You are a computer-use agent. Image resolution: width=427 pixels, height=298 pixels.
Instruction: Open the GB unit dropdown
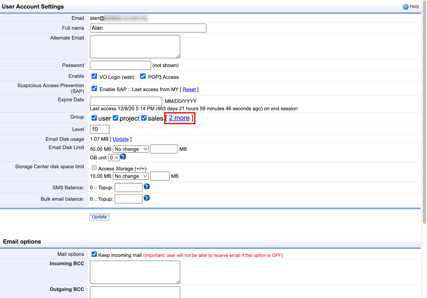pyautogui.click(x=114, y=158)
